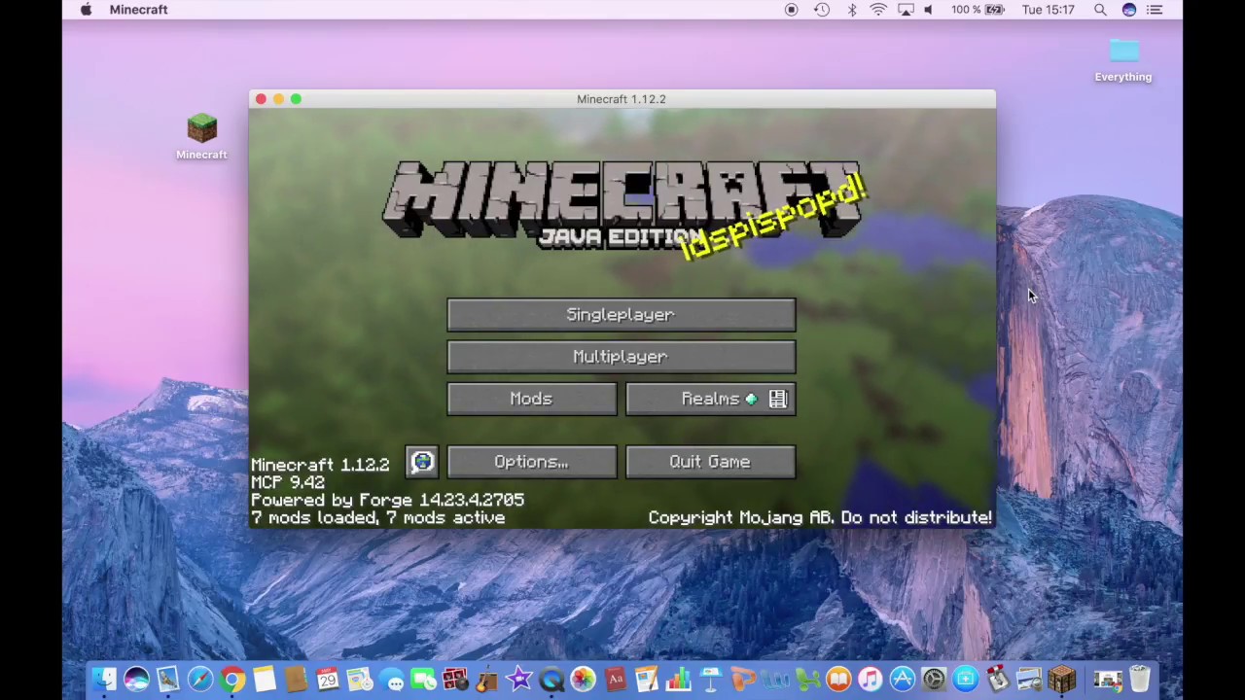Open the App Store from the Dock
This screenshot has height=700, width=1245.
point(902,680)
